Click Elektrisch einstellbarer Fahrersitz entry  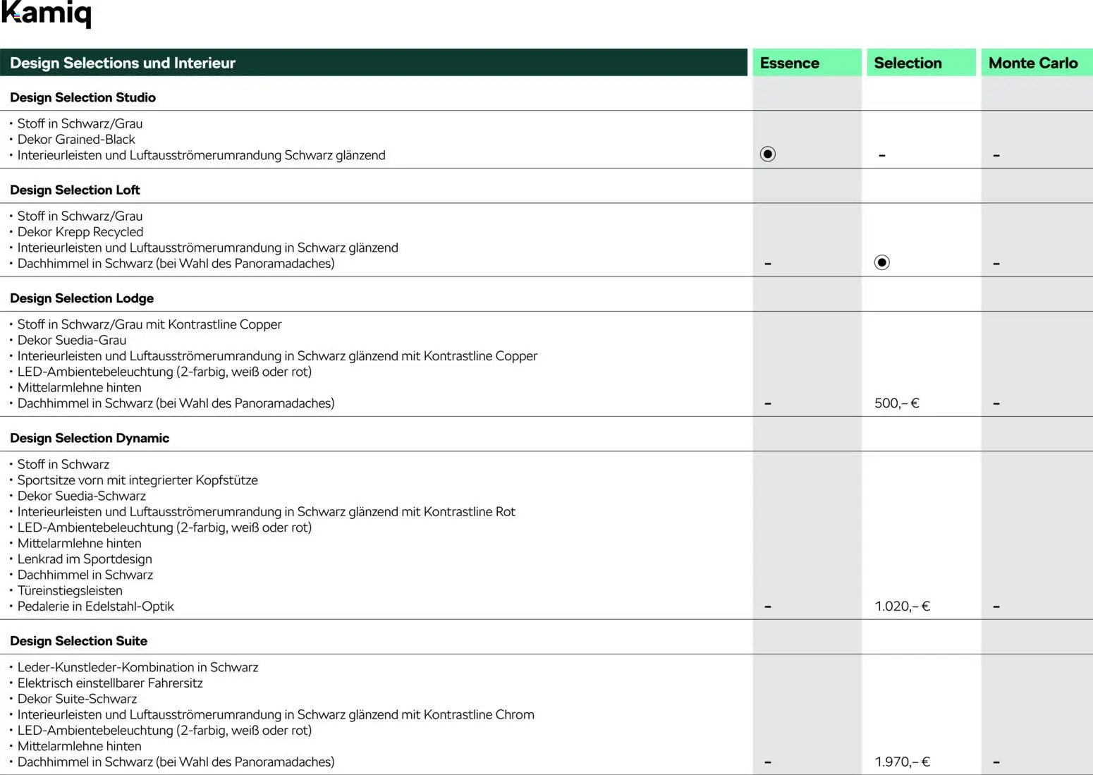[x=110, y=683]
